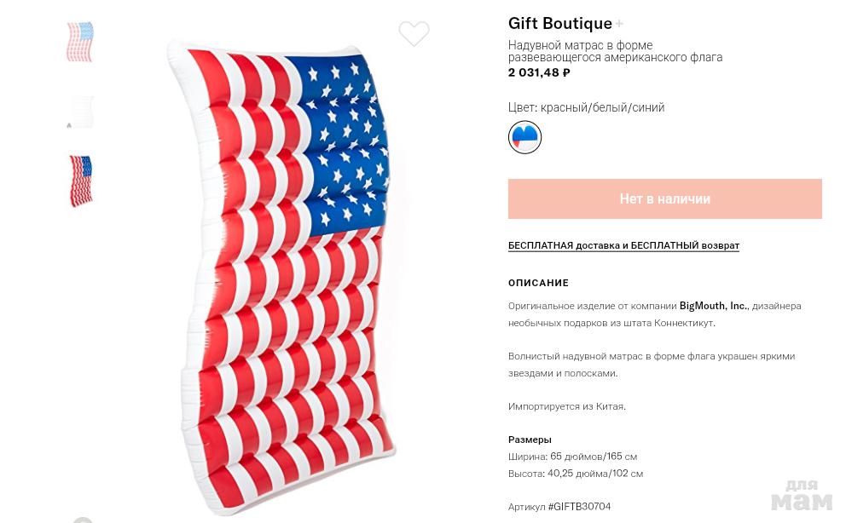Add the mattress to wishlist via heart icon

click(x=414, y=33)
